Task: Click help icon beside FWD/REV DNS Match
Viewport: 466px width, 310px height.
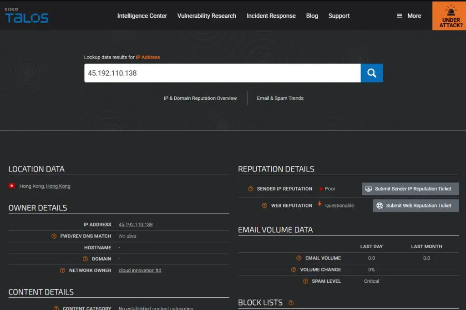Action: [54, 236]
